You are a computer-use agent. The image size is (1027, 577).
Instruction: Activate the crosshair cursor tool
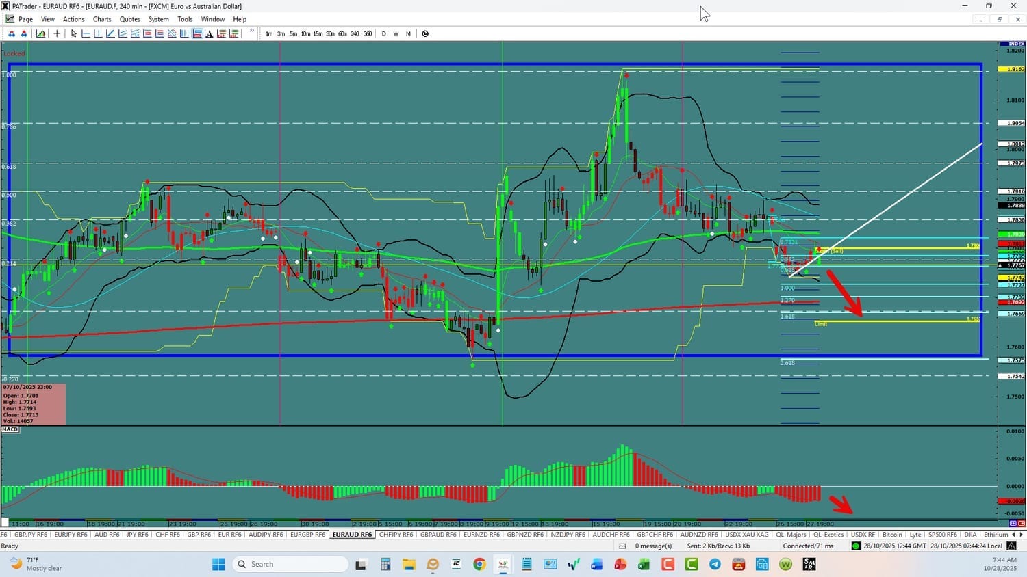pyautogui.click(x=57, y=33)
